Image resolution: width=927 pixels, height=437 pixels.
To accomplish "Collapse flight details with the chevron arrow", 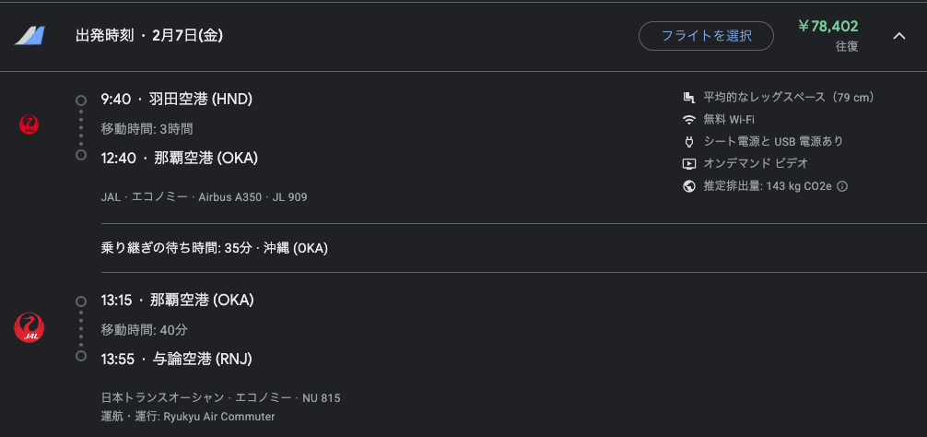I will (898, 36).
